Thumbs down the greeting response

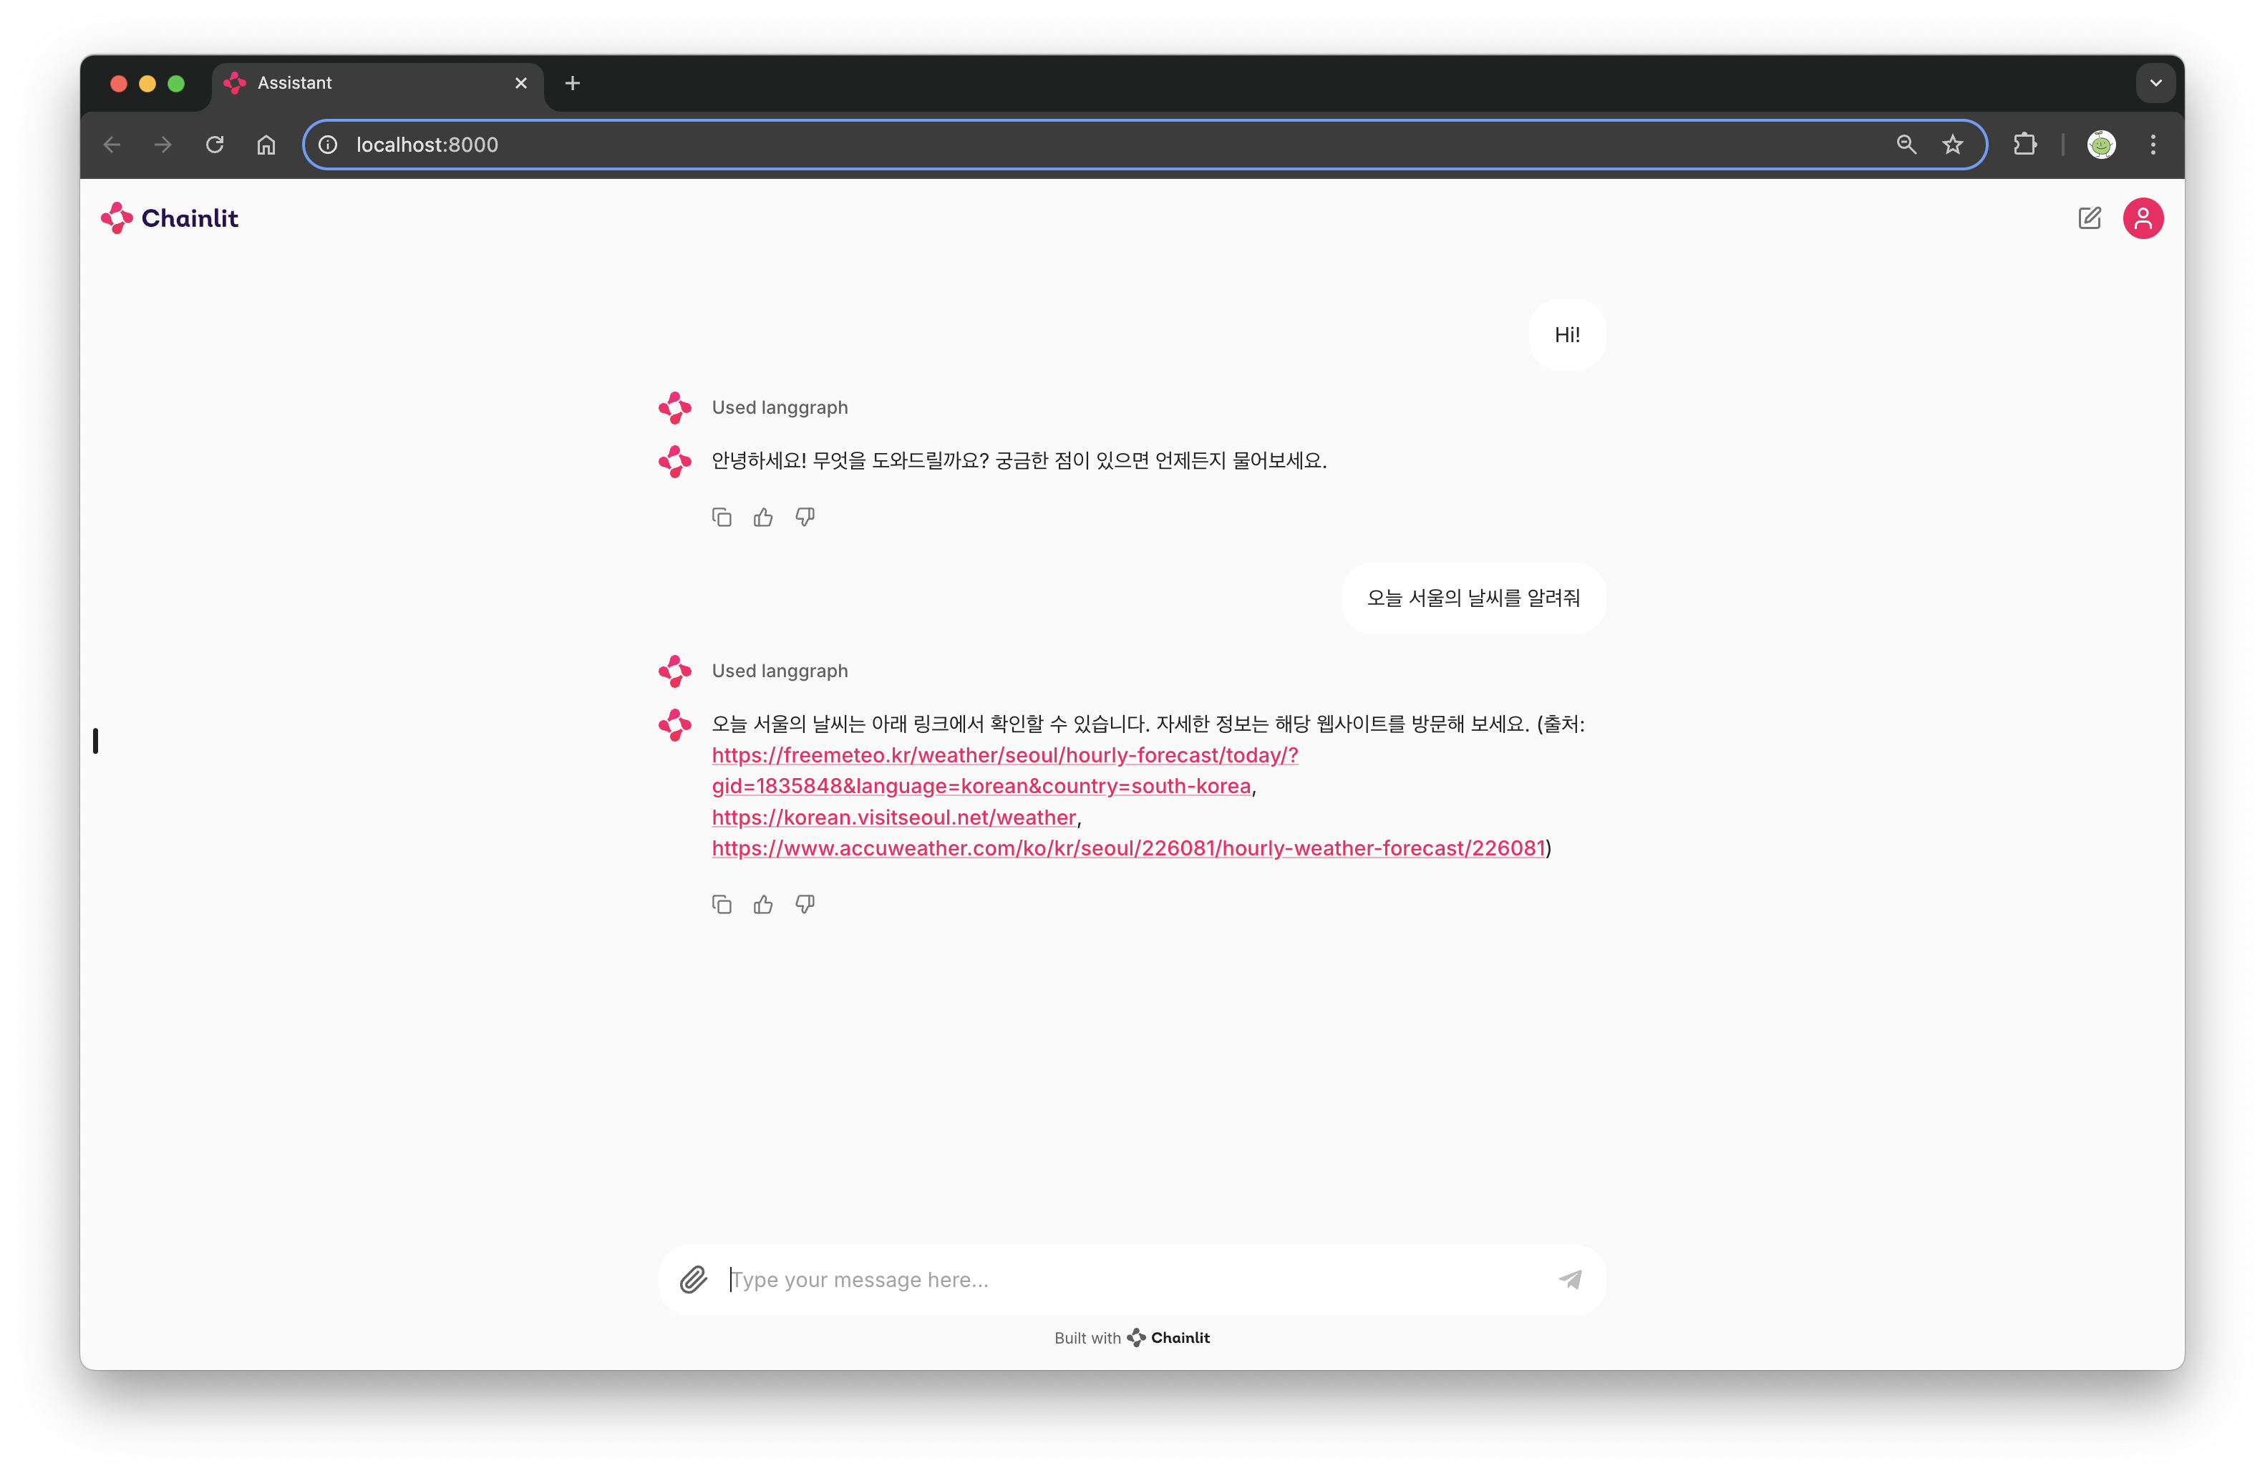pos(805,517)
